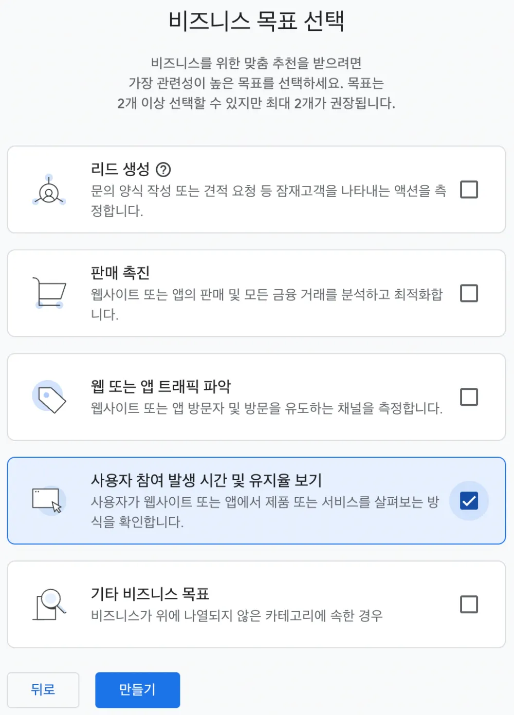Click the lead generation network icon
This screenshot has height=715, width=514.
pos(49,191)
